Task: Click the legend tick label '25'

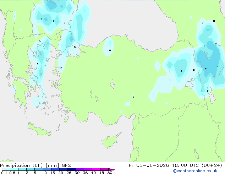Action: tap(69, 173)
